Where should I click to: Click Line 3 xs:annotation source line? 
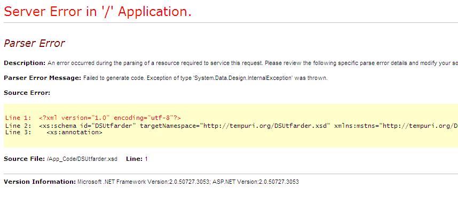pyautogui.click(x=54, y=132)
